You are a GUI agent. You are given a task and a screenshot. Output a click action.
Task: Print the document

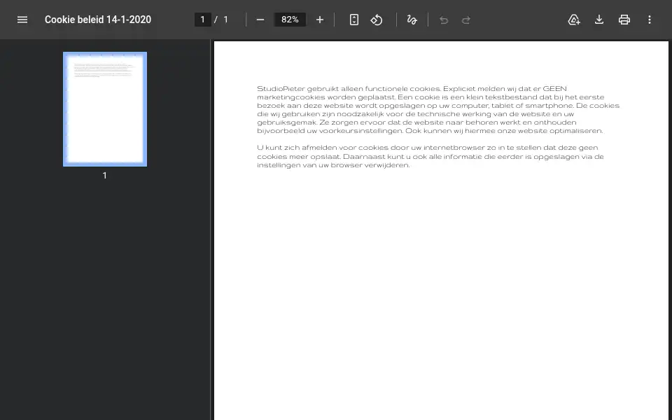624,20
